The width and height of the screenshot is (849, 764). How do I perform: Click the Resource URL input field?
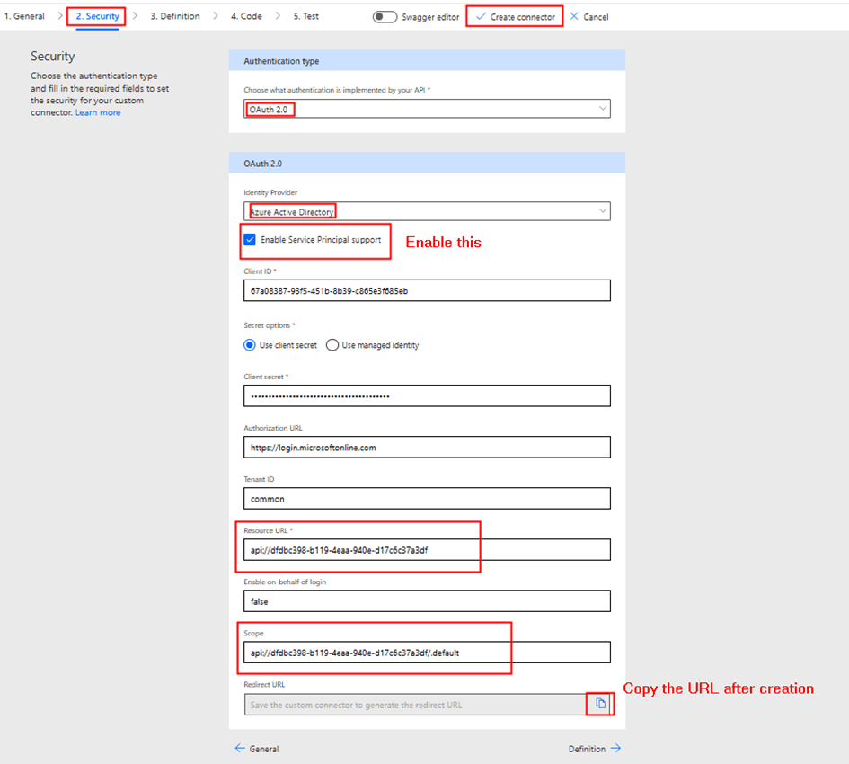pyautogui.click(x=427, y=549)
